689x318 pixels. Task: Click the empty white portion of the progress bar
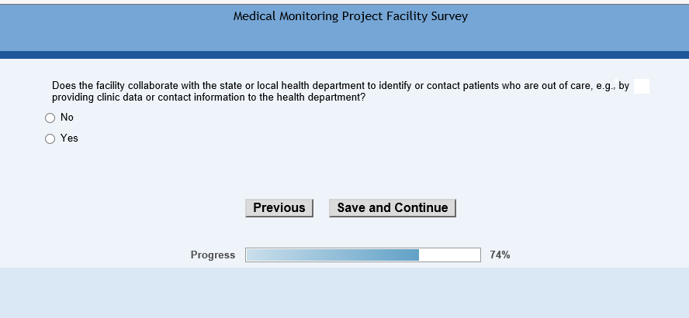pos(450,255)
